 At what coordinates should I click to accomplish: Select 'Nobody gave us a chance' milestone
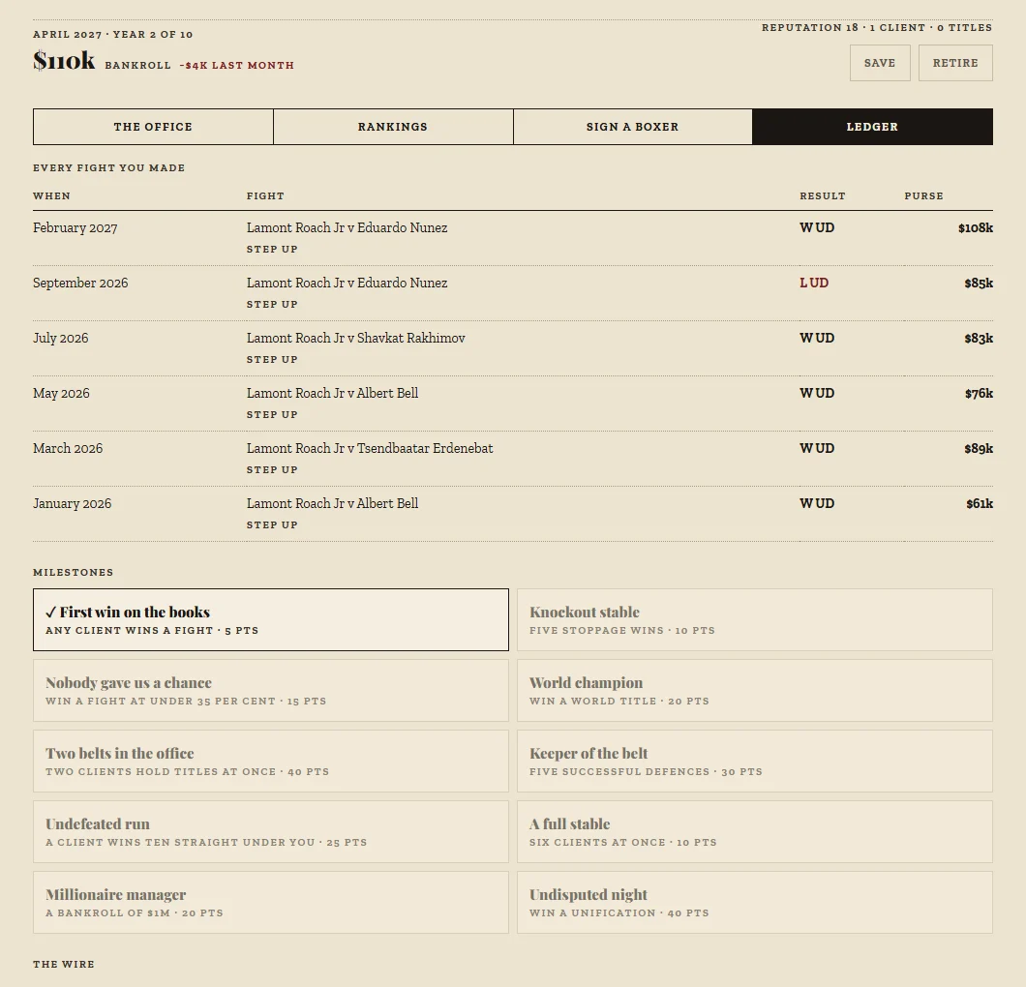[x=271, y=690]
